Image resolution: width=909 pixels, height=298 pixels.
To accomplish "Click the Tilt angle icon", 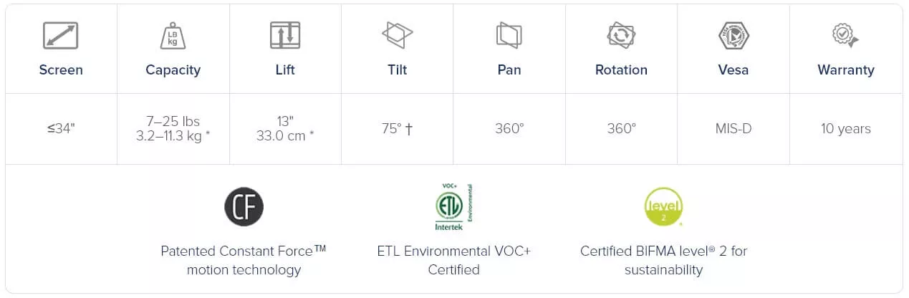I will pyautogui.click(x=397, y=36).
